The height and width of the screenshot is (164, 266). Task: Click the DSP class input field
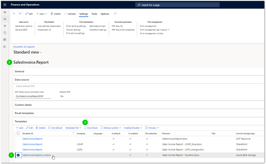click(x=33, y=96)
